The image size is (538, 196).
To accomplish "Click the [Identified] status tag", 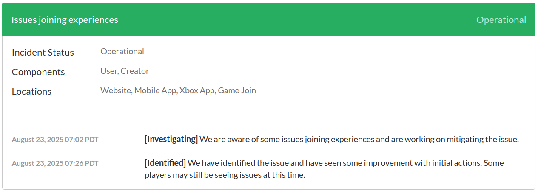I will click(165, 163).
